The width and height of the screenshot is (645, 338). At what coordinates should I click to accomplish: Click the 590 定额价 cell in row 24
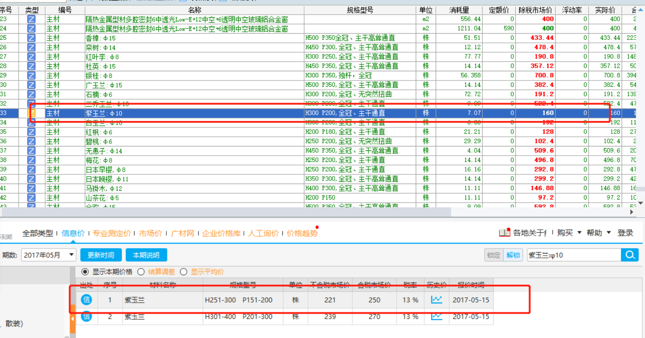[499, 29]
